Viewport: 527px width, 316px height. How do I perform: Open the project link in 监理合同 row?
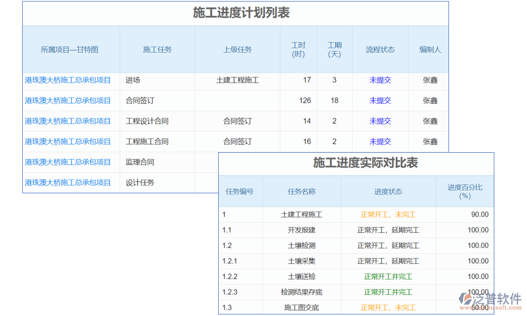pos(68,162)
